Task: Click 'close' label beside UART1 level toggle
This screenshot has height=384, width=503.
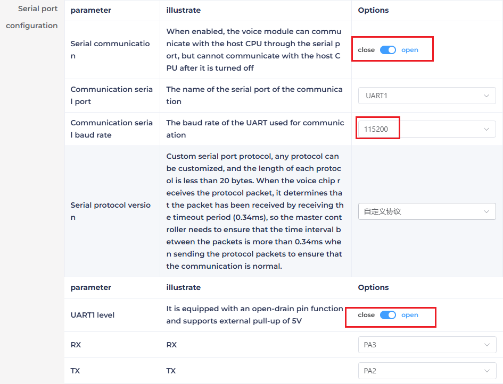Action: pyautogui.click(x=366, y=315)
